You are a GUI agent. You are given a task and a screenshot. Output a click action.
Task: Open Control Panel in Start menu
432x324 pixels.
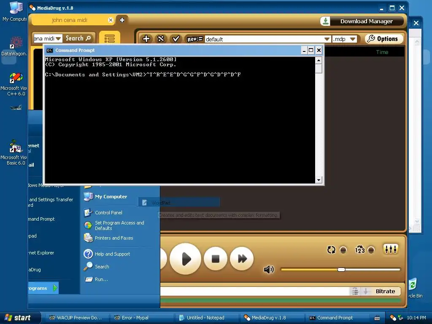[104, 213]
